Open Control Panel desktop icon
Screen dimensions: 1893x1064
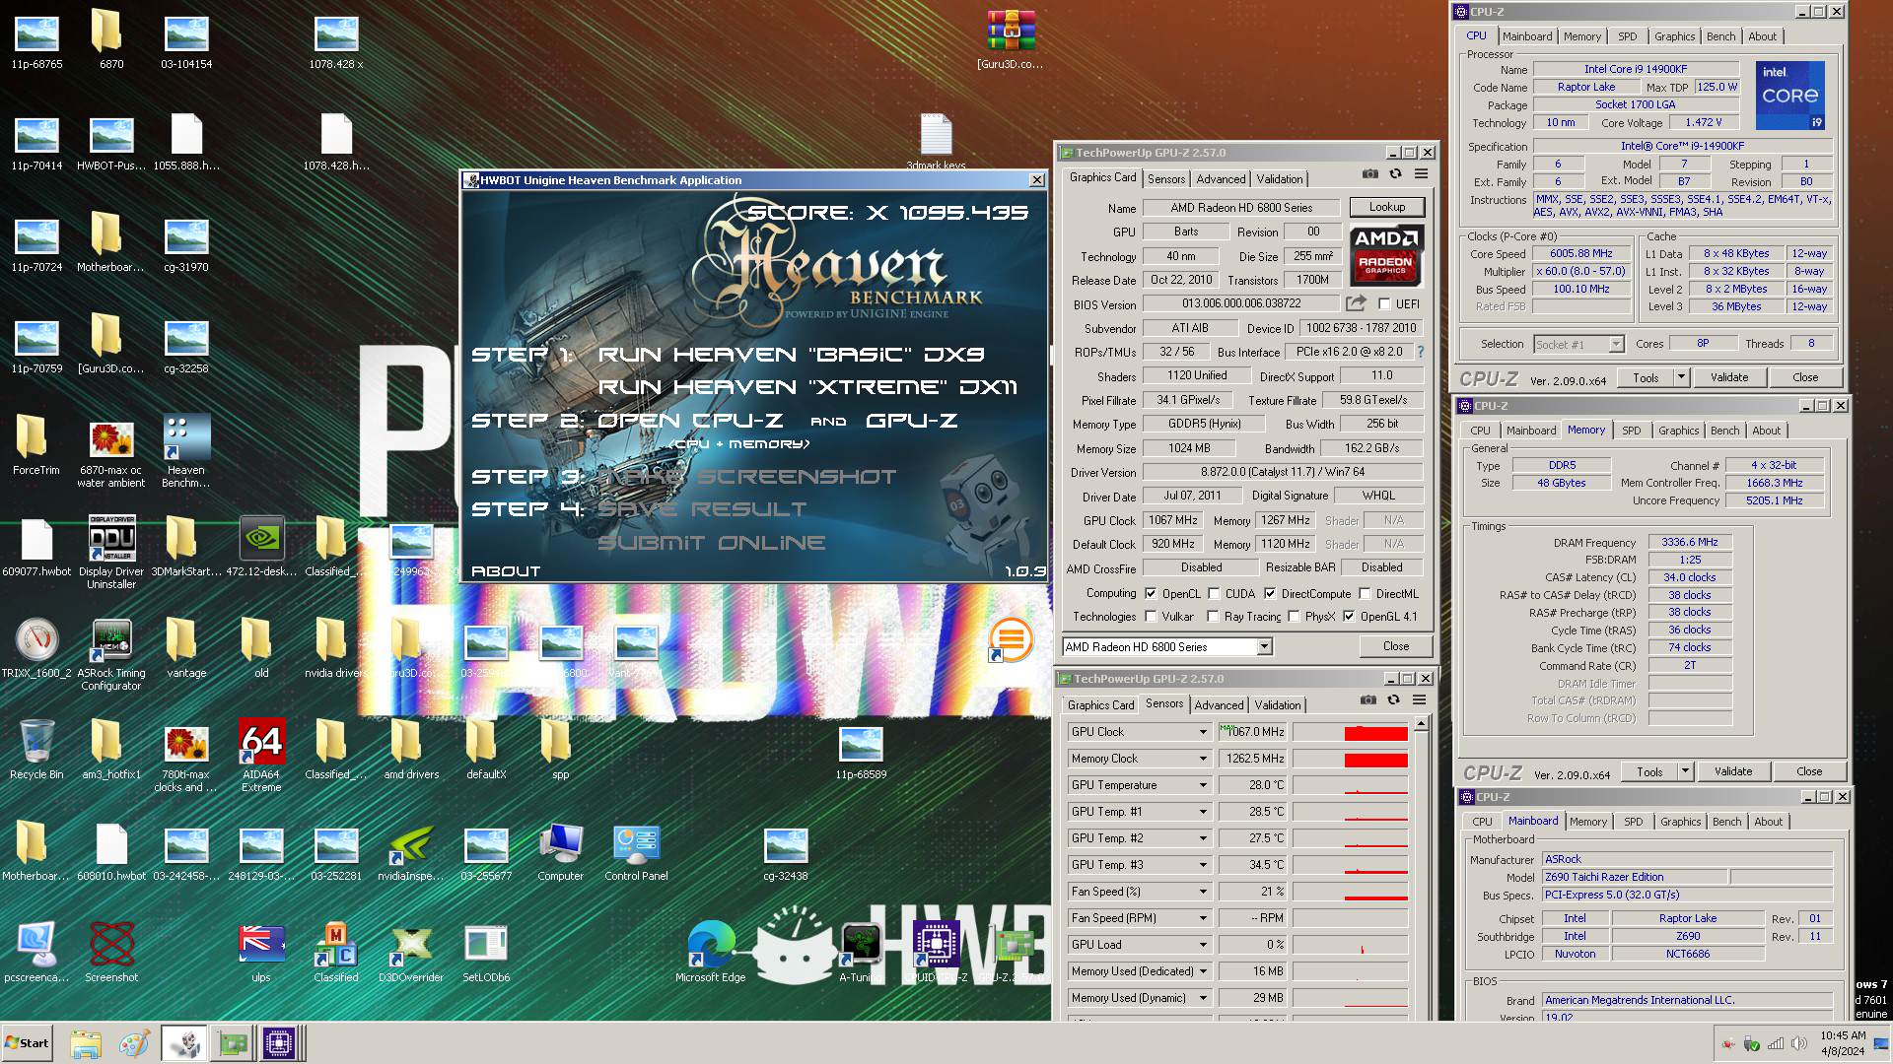pyautogui.click(x=636, y=852)
